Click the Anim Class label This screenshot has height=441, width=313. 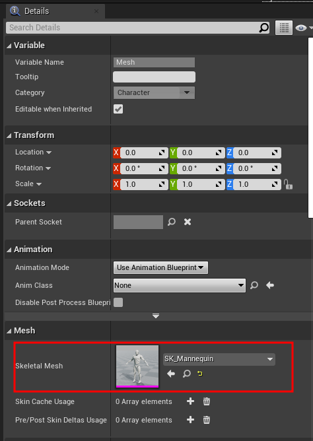click(x=34, y=285)
